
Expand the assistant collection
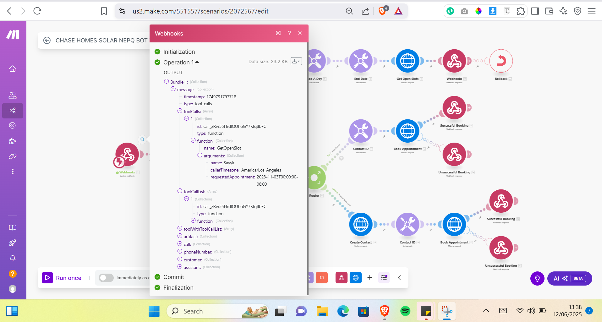pyautogui.click(x=180, y=267)
